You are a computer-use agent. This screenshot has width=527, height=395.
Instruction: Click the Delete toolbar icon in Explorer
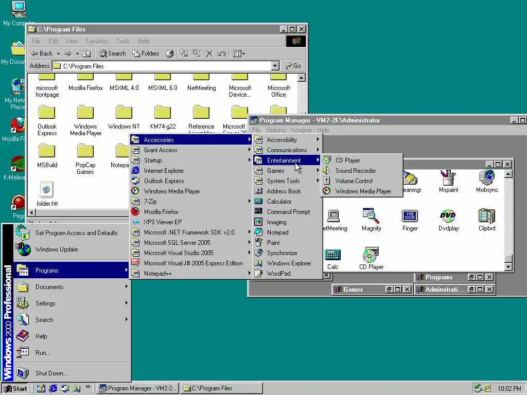click(209, 53)
